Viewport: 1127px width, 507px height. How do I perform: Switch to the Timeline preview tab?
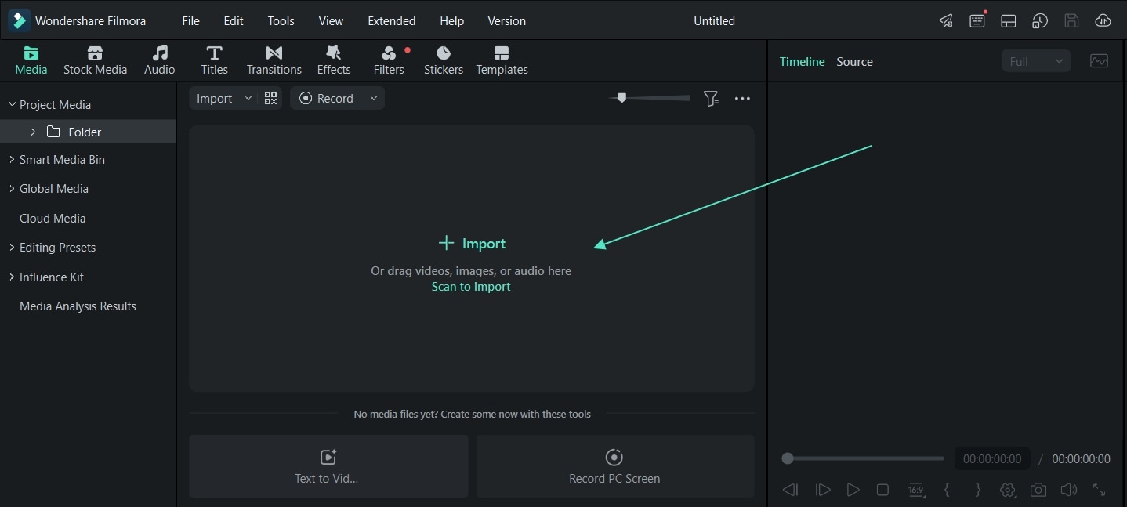point(802,61)
